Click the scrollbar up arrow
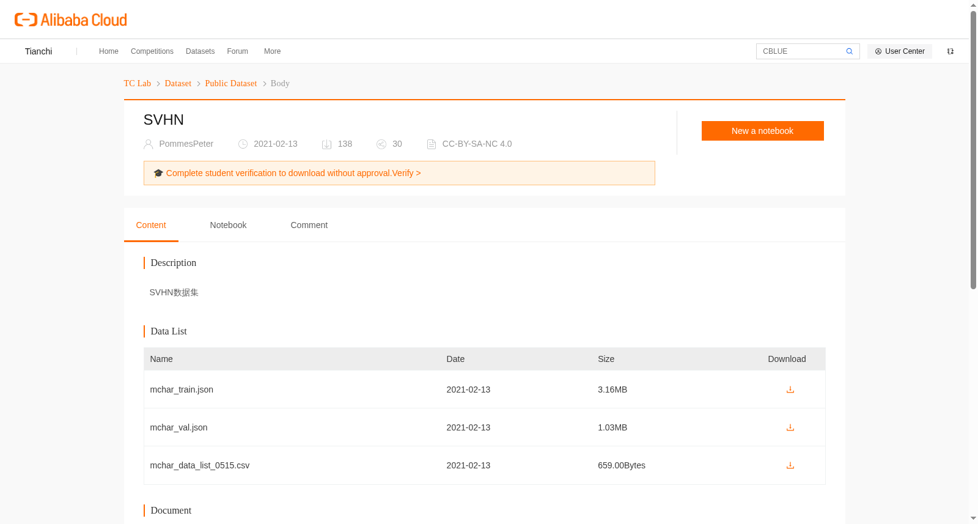This screenshot has width=978, height=524. click(973, 5)
